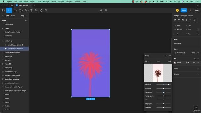Open Frame tool options arrow
Screen dimensions: 201x113
(17, 10)
